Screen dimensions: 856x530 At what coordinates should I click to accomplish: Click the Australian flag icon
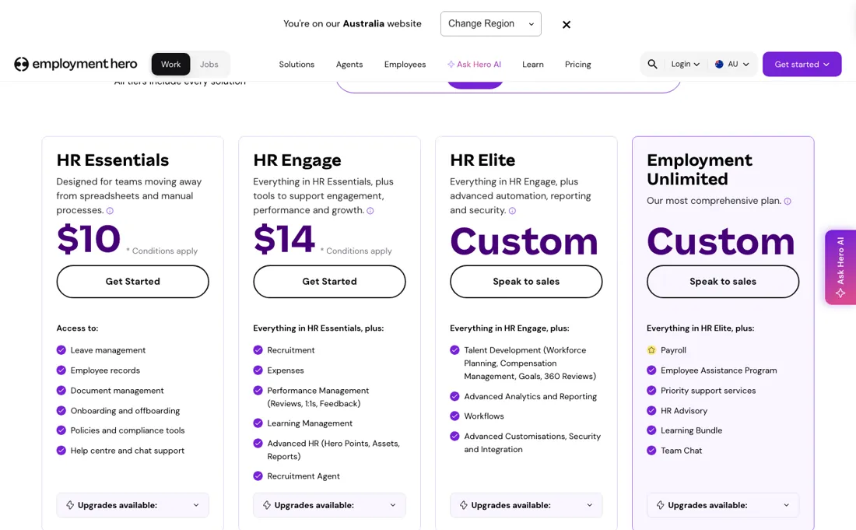click(719, 64)
